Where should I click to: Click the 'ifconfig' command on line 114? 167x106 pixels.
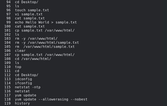tap(23, 83)
